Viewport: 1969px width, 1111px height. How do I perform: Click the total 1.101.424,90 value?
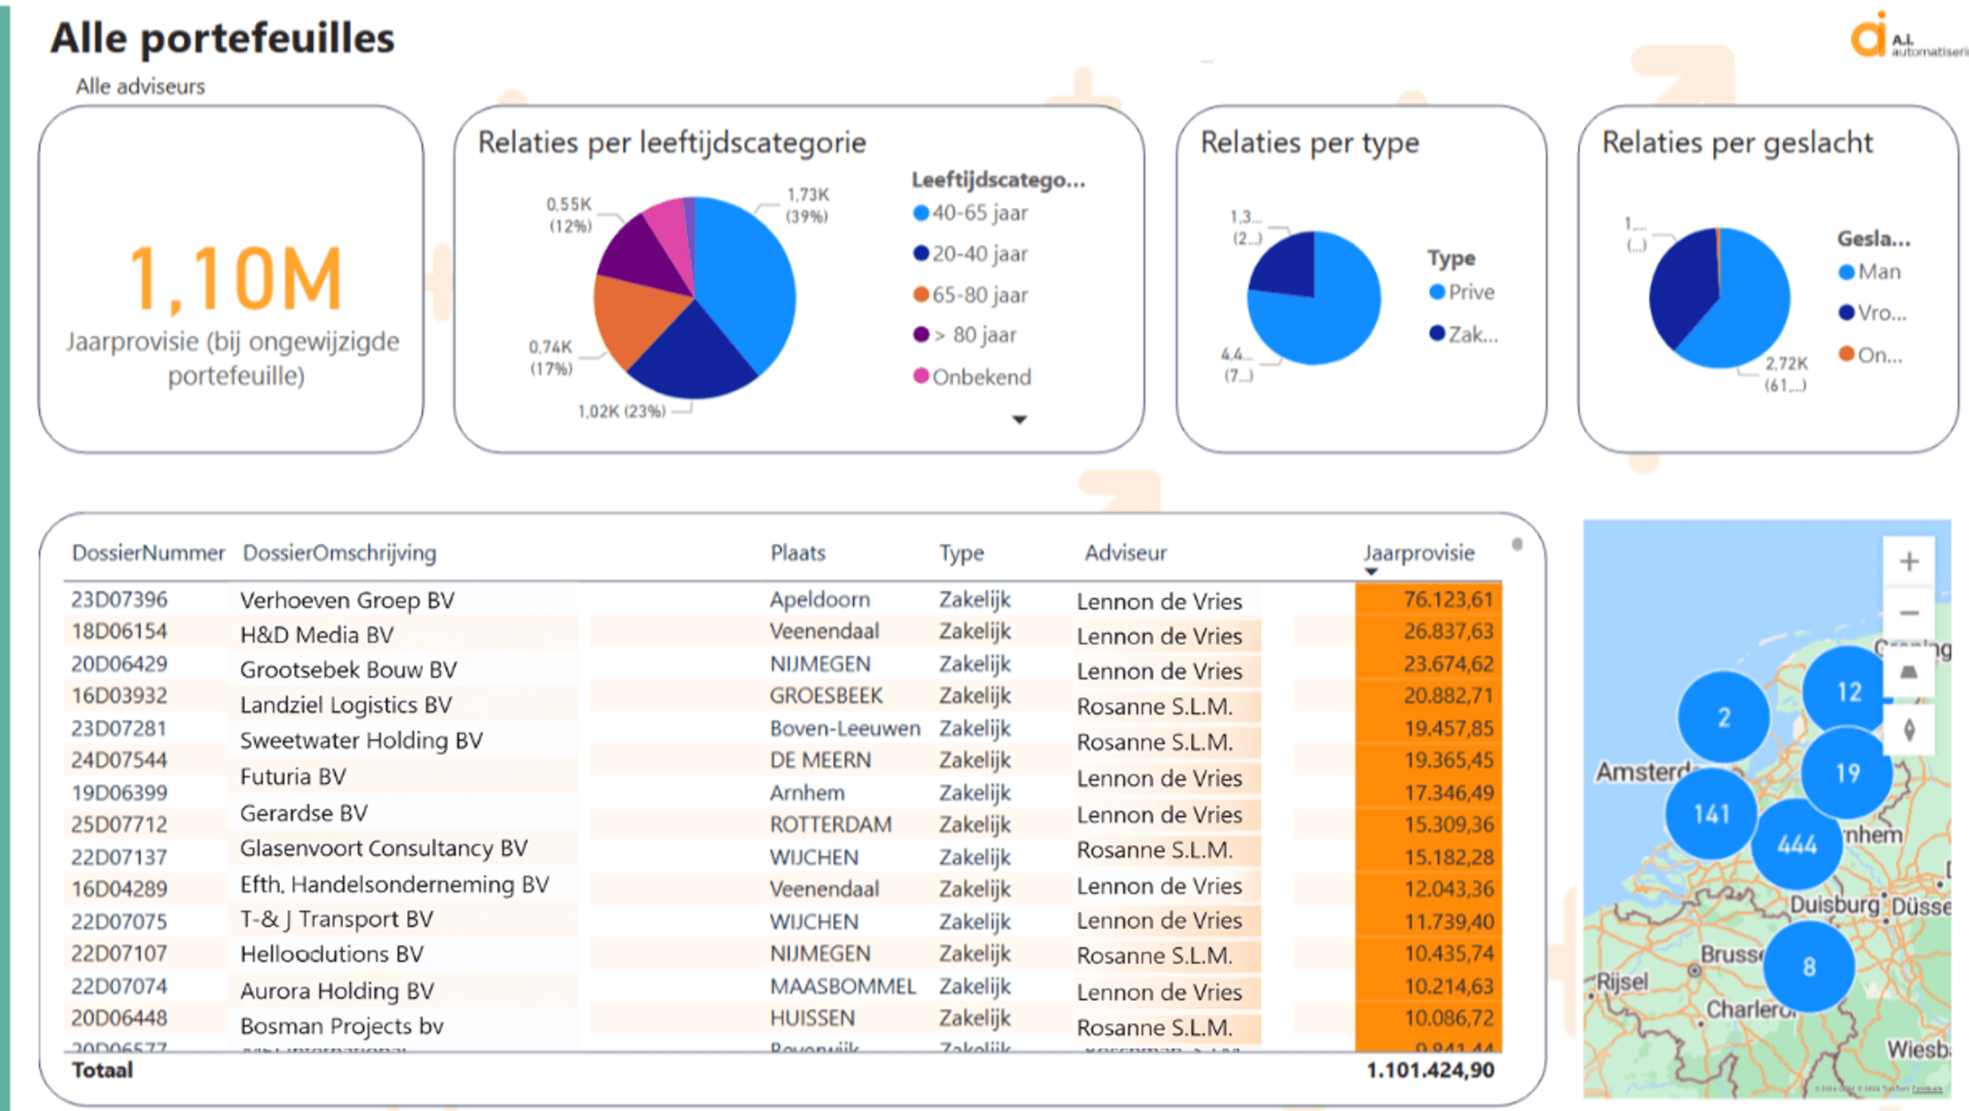(1430, 1070)
